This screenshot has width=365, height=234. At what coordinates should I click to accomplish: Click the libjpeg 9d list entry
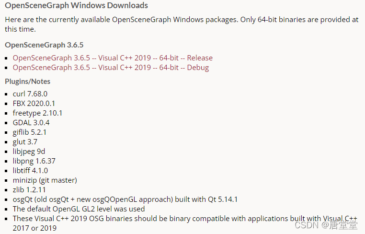pos(29,152)
